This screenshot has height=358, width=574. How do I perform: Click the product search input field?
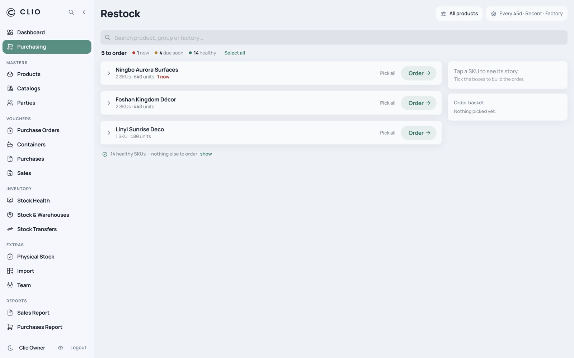click(x=334, y=38)
